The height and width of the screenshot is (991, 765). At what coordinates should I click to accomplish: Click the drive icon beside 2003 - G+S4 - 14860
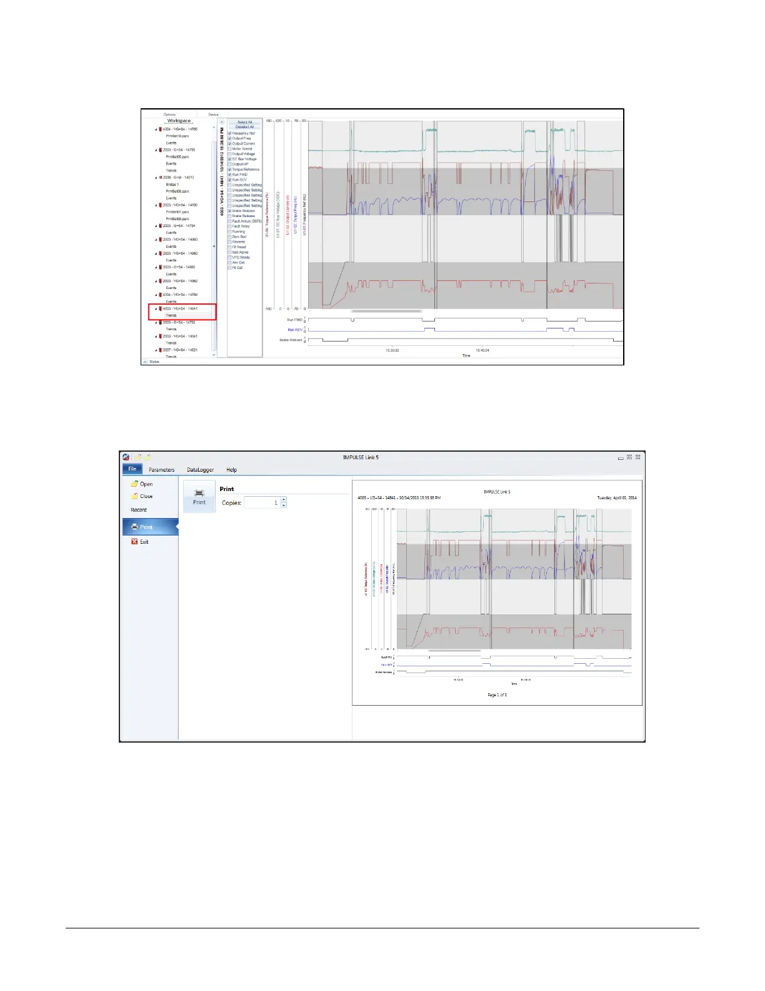coord(161,267)
